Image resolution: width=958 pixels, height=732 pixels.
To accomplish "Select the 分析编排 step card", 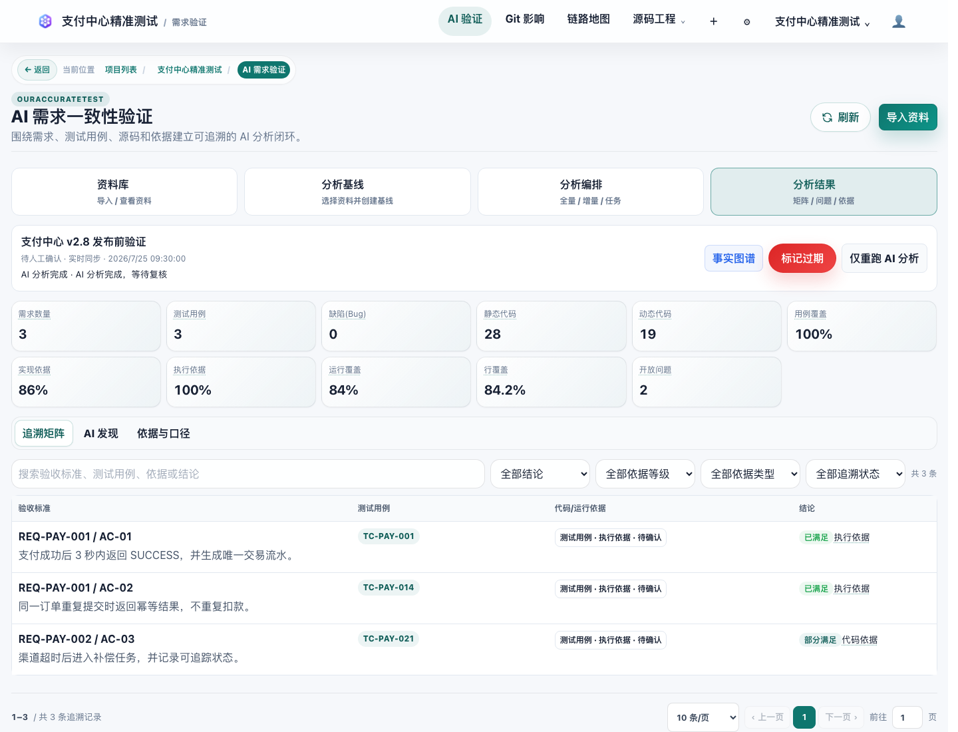I will [591, 192].
